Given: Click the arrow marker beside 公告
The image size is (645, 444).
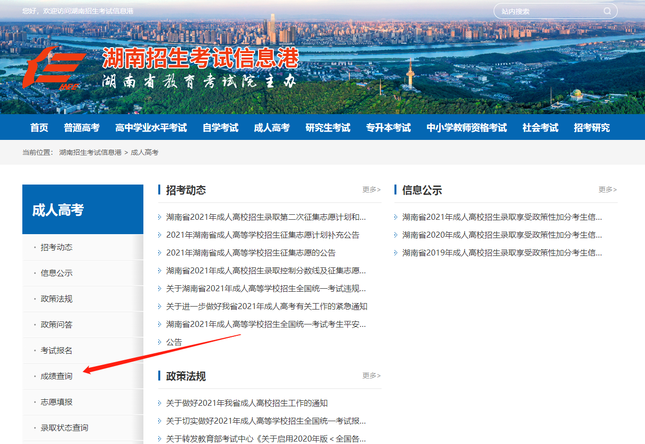Looking at the screenshot, I should click(x=160, y=342).
